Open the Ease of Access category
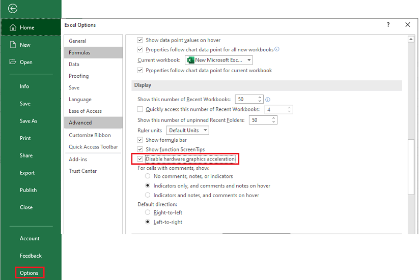The image size is (419, 280). pyautogui.click(x=93, y=111)
